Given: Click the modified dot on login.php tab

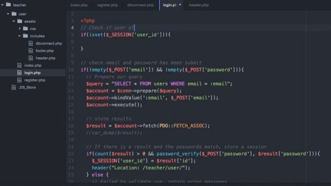Looking at the screenshot, I should pos(180,5).
